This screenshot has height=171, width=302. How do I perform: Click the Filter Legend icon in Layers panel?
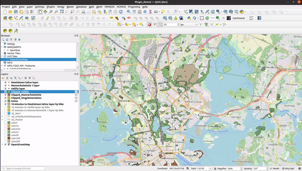pyautogui.click(x=15, y=78)
